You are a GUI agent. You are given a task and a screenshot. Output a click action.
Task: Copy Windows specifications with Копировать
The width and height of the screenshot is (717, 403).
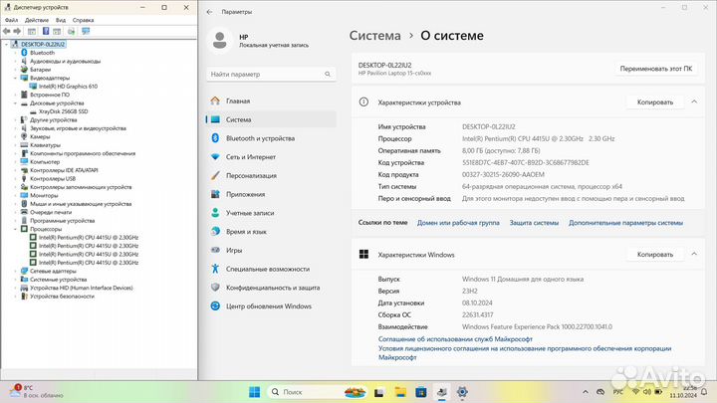pos(655,254)
